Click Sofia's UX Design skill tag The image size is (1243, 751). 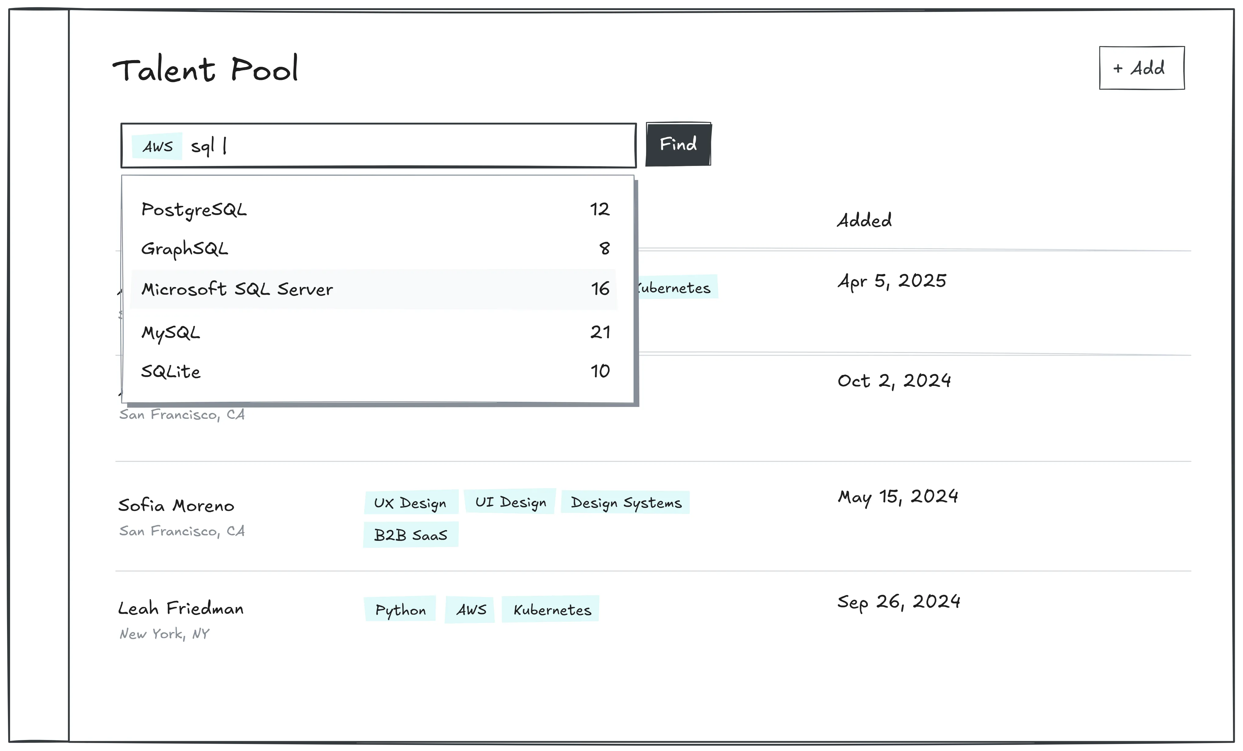click(410, 503)
